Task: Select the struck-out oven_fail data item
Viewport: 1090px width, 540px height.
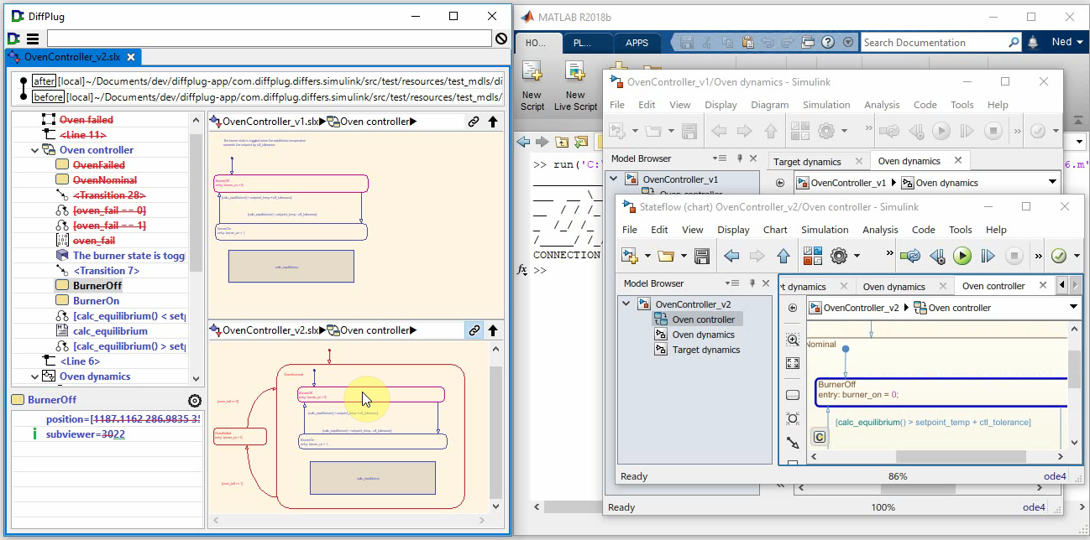Action: tap(94, 241)
